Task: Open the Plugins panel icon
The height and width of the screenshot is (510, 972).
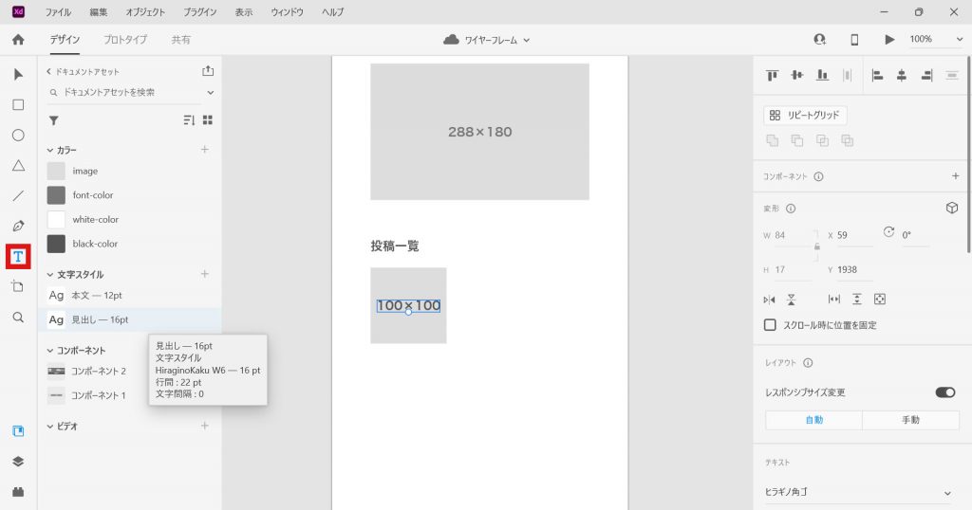Action: pyautogui.click(x=18, y=492)
